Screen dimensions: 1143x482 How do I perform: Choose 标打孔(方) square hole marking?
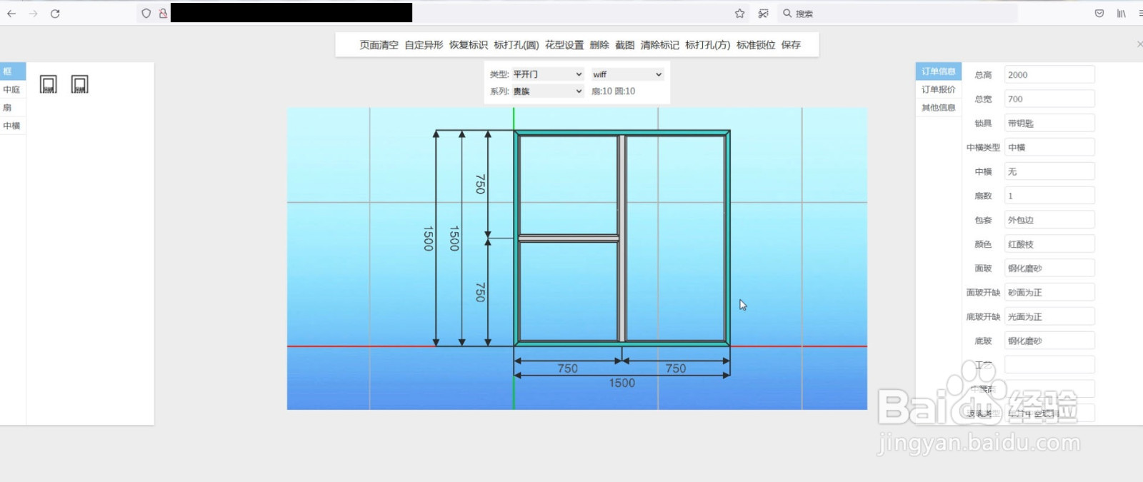point(708,45)
